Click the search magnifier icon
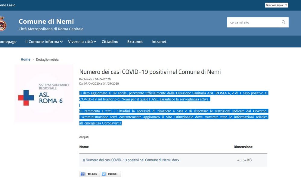This screenshot has height=180, width=301. click(x=283, y=22)
